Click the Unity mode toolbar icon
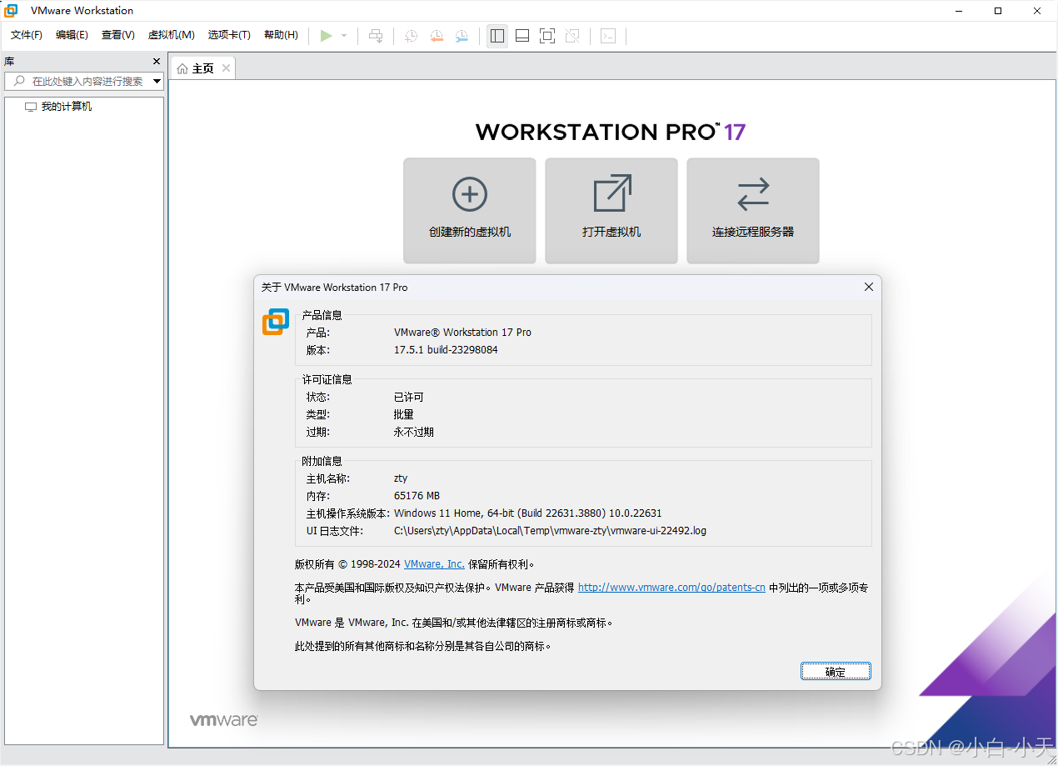 572,36
